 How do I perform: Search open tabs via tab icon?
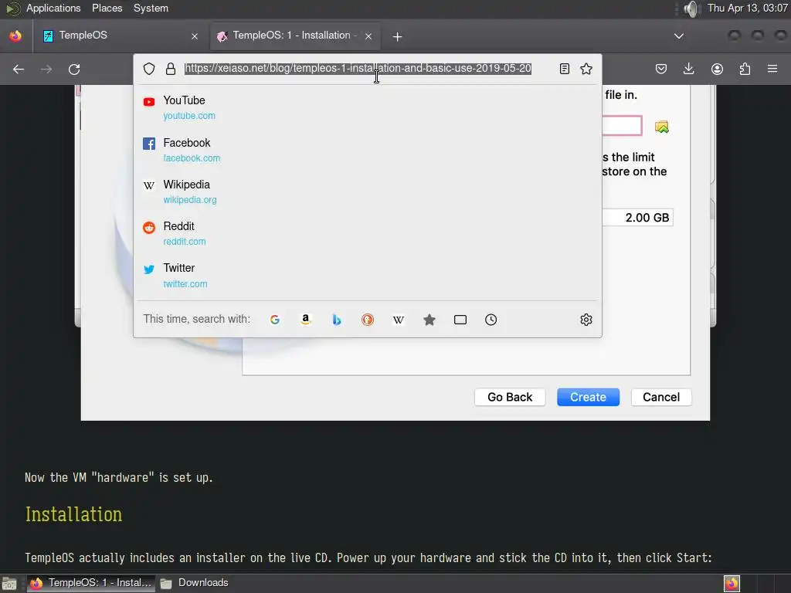tap(460, 320)
